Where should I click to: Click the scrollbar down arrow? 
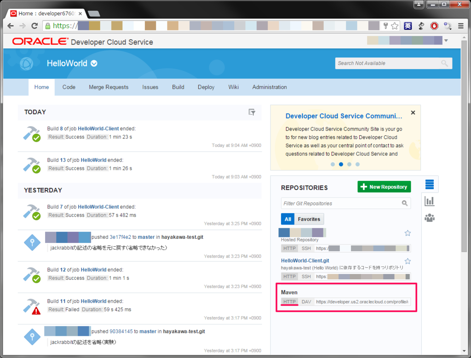pyautogui.click(x=465, y=351)
